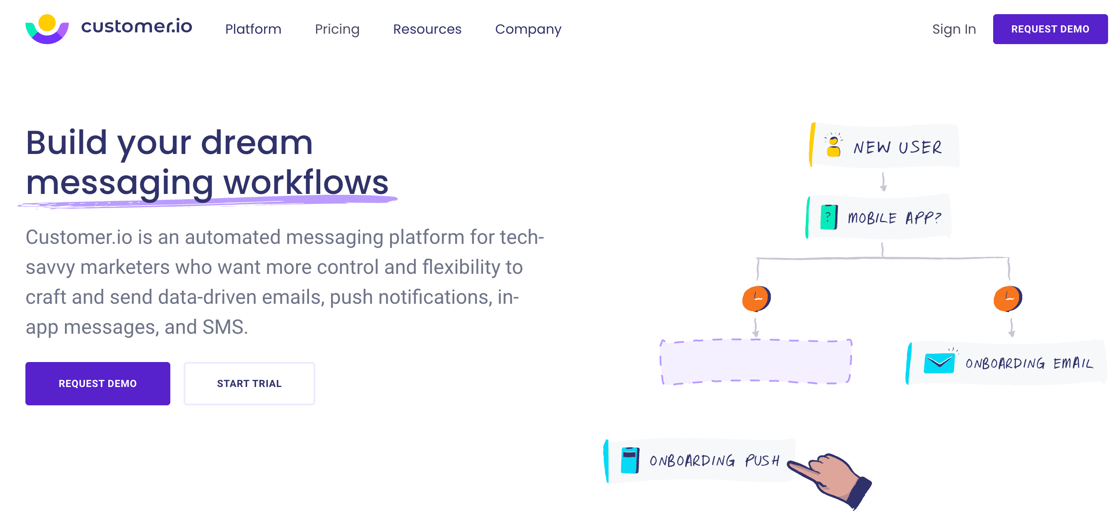
Task: Expand the Resources navigation dropdown
Action: coord(428,29)
